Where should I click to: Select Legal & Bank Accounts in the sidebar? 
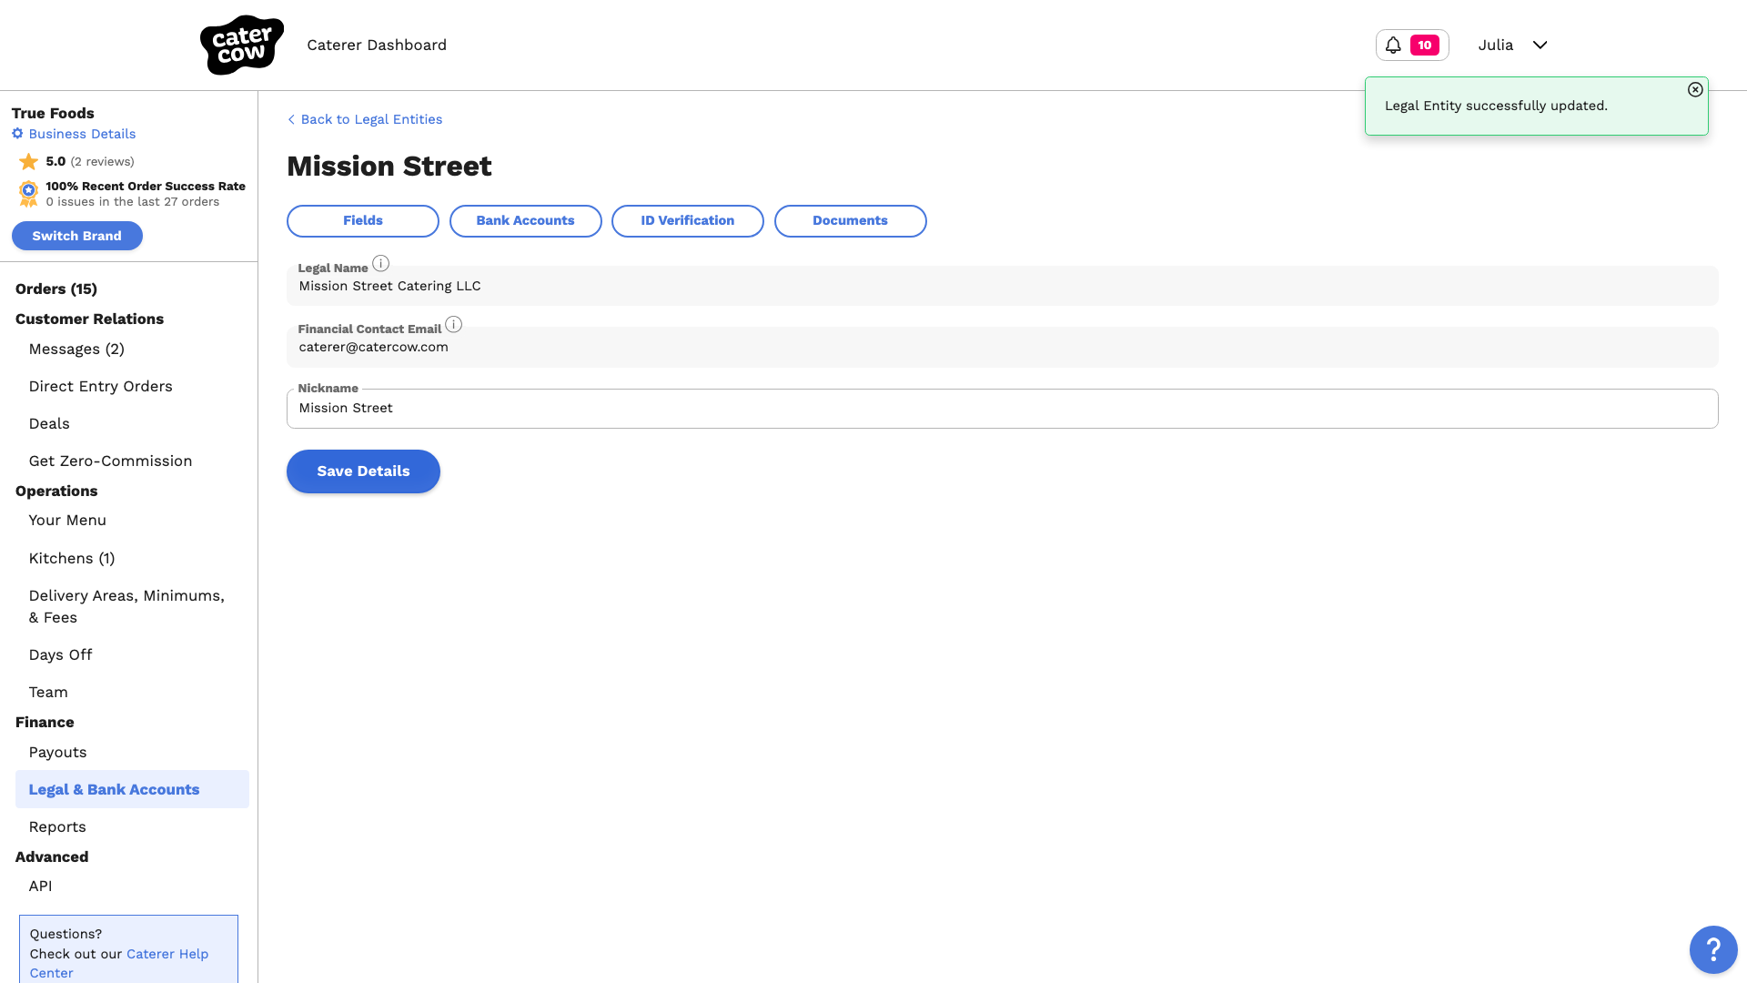click(x=132, y=789)
